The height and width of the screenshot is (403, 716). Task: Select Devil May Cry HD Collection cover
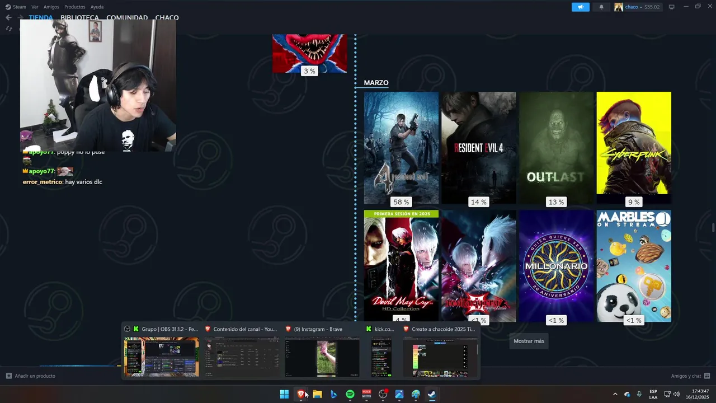point(401,266)
